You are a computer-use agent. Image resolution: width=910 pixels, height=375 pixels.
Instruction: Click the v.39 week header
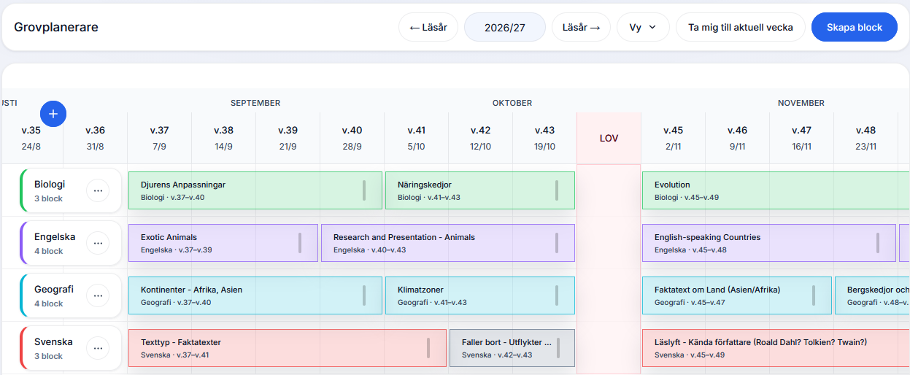point(288,138)
